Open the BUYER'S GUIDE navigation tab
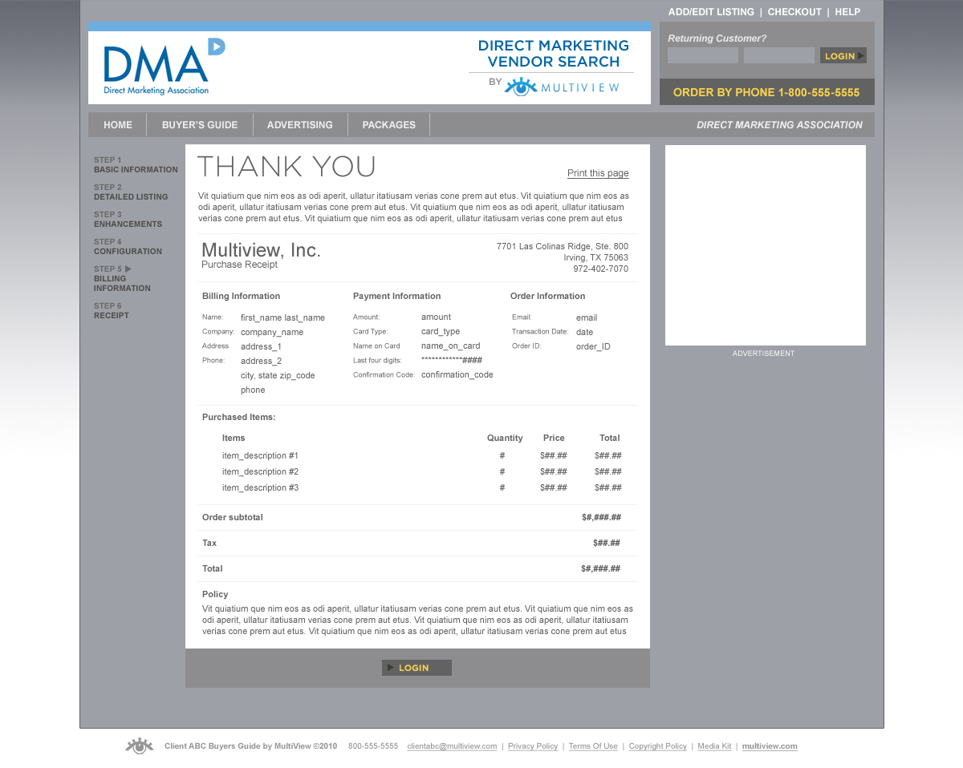963x768 pixels. coord(200,125)
